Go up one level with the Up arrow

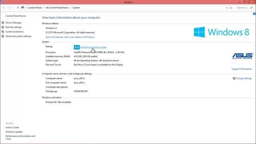pyautogui.click(x=18, y=8)
